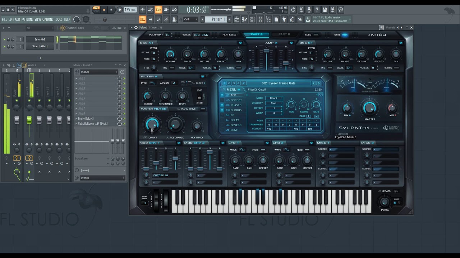Open the FILE menu
Screen dimensions: 460x258
tap(4, 19)
